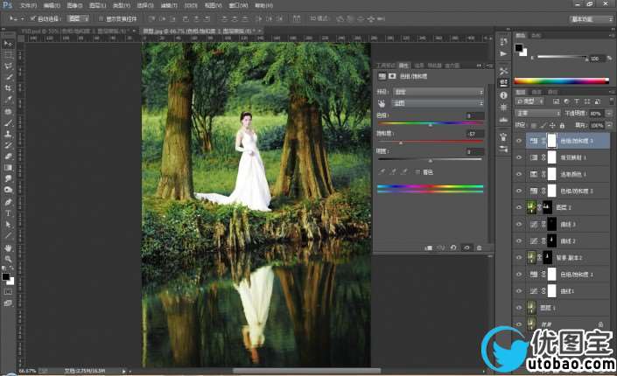Switch to the PSD document tab
The width and height of the screenshot is (617, 376).
click(x=77, y=31)
